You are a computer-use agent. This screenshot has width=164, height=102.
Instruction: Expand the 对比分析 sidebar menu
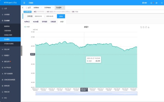10,49
